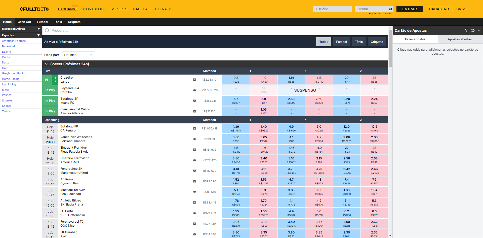483x238 pixels.
Task: Go to E-SPORTS section
Action: (118, 9)
